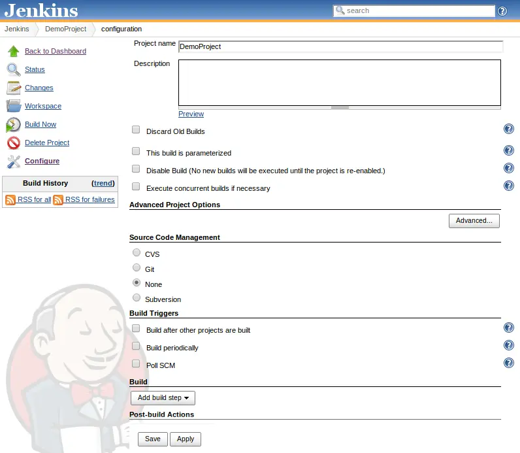Open help for Execute concurrent builds

click(509, 186)
